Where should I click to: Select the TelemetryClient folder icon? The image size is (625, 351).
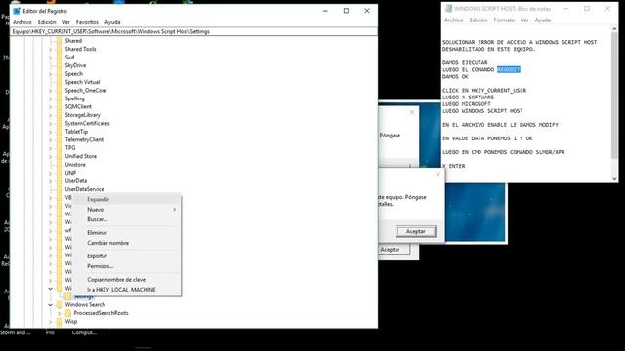click(x=60, y=139)
